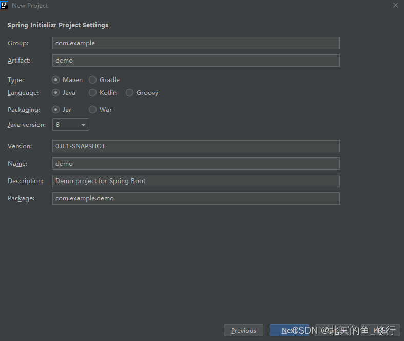
Task: Click the Type label
Action: [x=16, y=80]
